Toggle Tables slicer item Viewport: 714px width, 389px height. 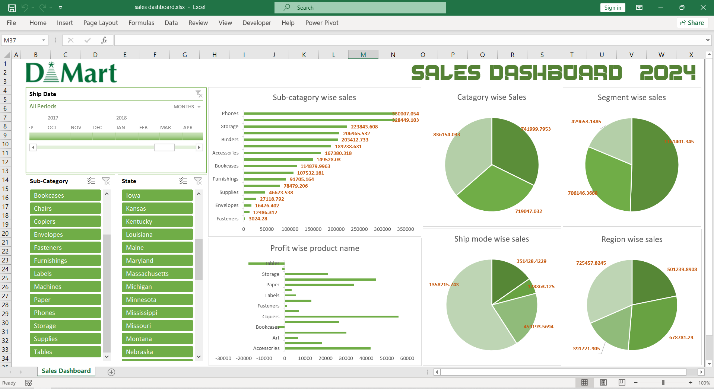tap(65, 352)
